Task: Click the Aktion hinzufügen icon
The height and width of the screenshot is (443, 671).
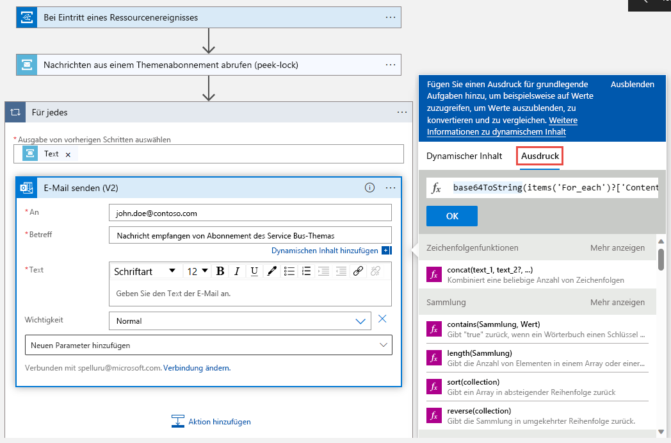Action: coord(177,422)
